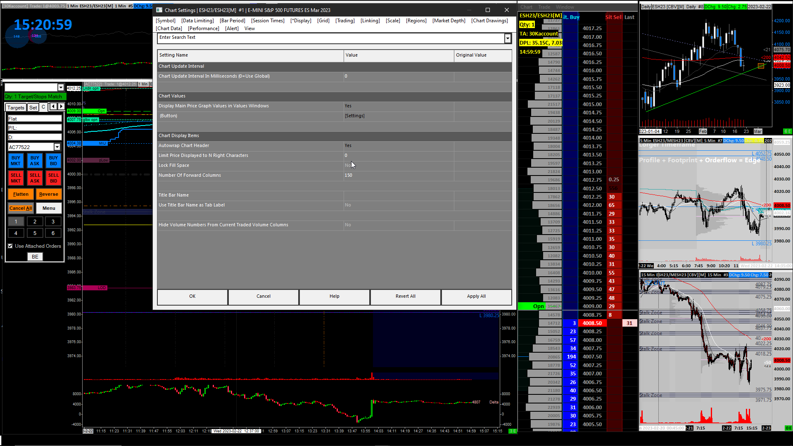Select quantity preset button 3
The height and width of the screenshot is (446, 793).
point(53,222)
